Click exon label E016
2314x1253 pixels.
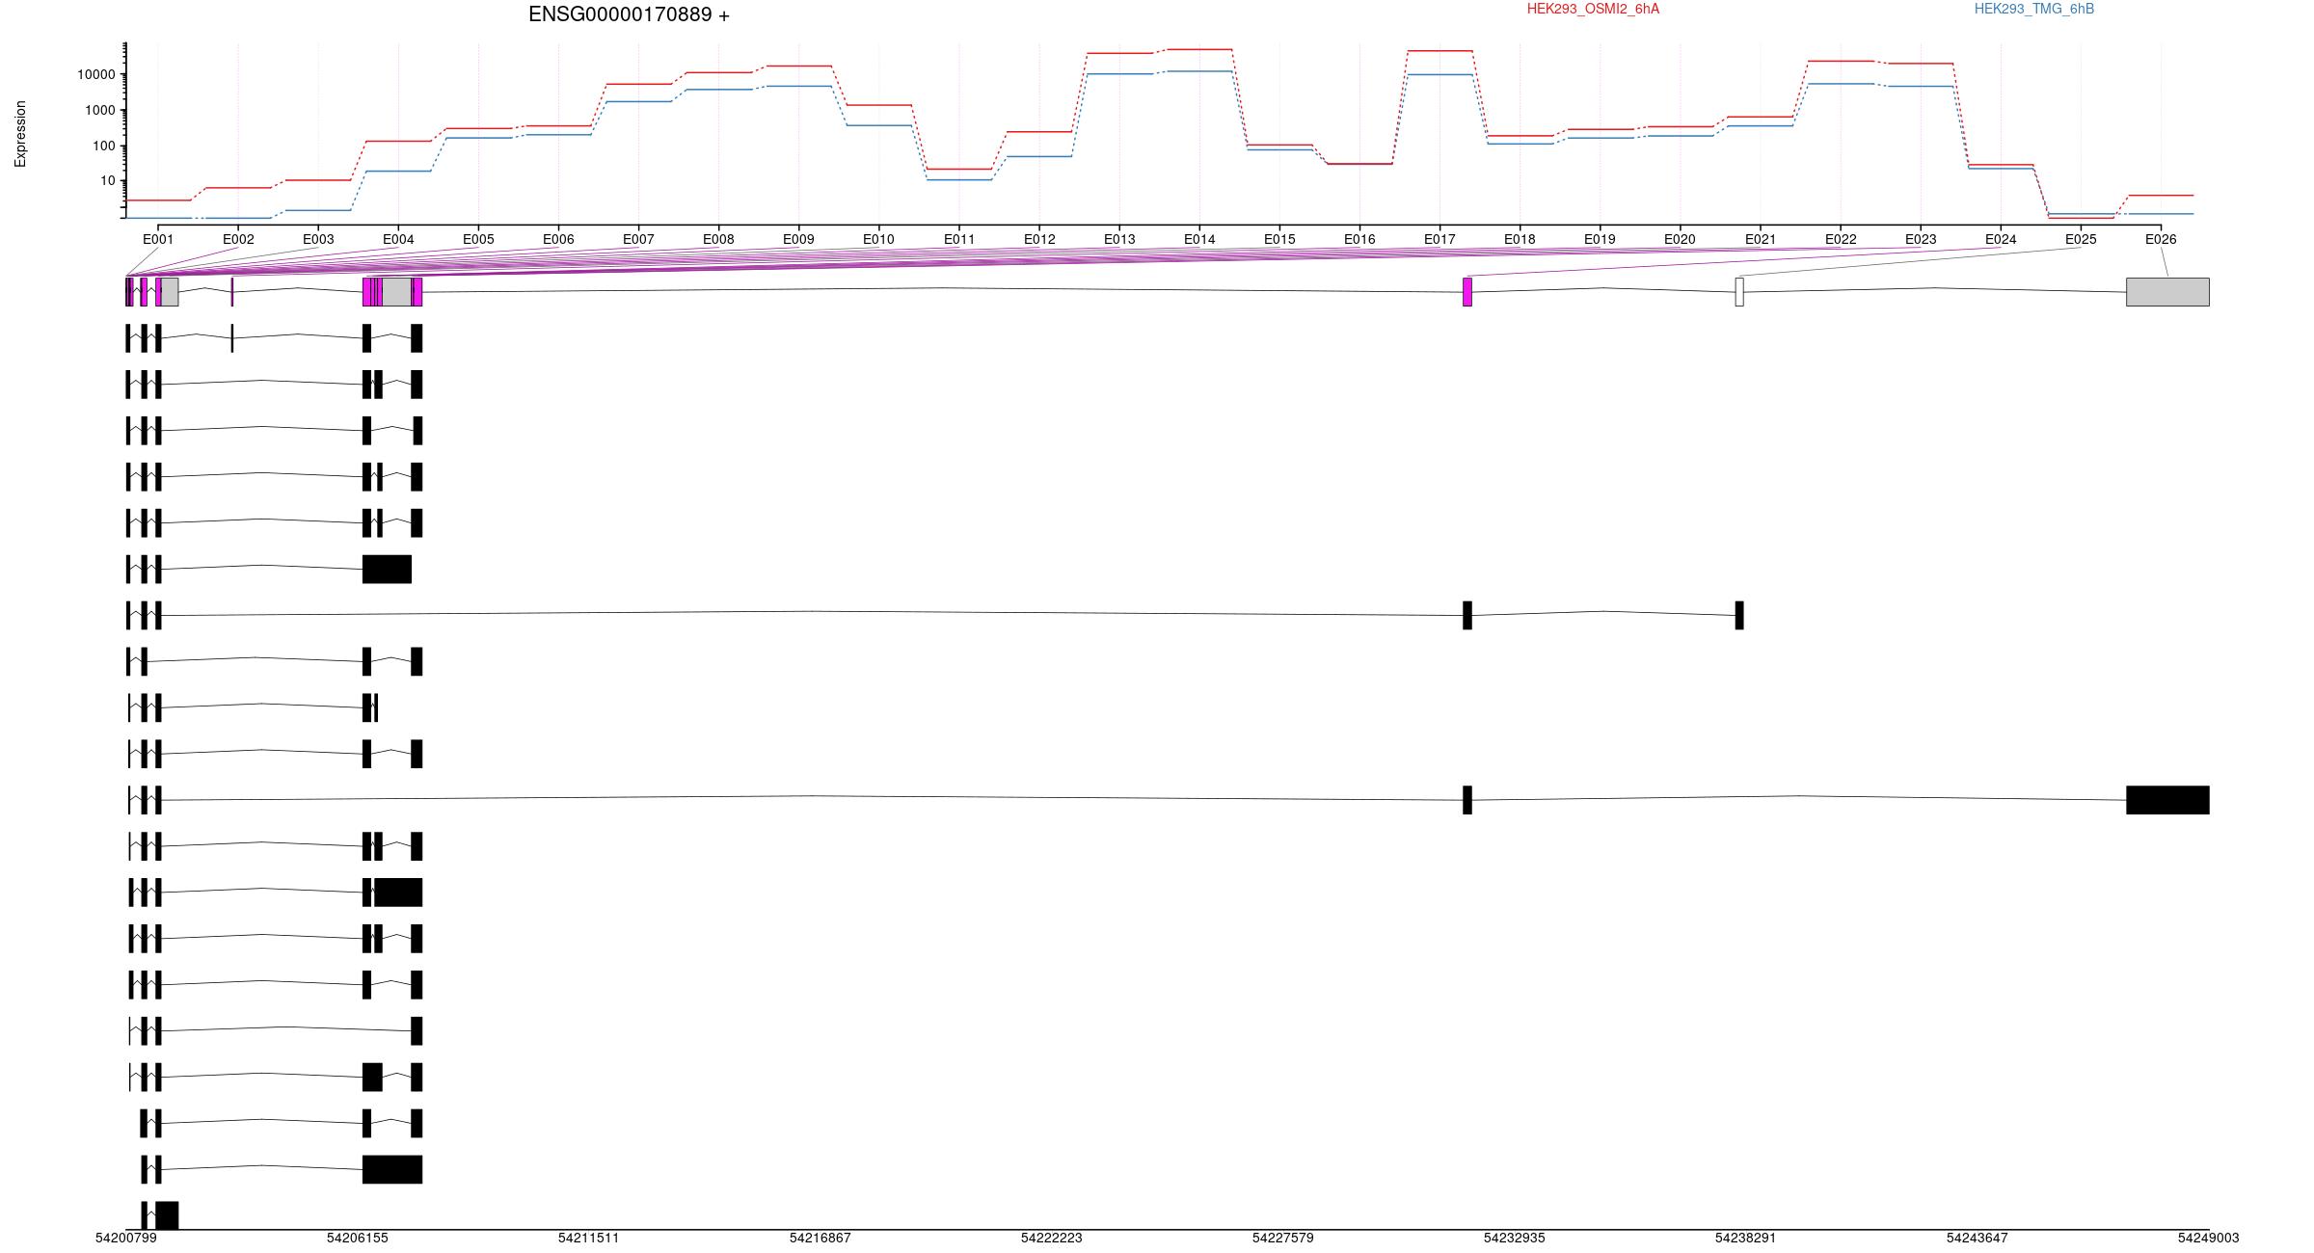[1359, 239]
